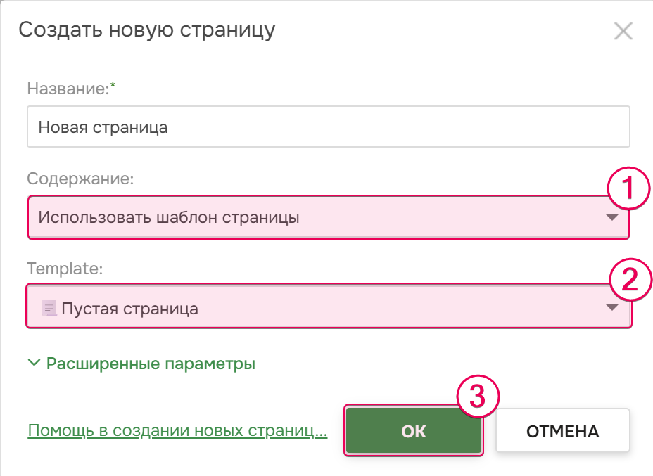Confirm page creation with the ОК button

click(413, 430)
